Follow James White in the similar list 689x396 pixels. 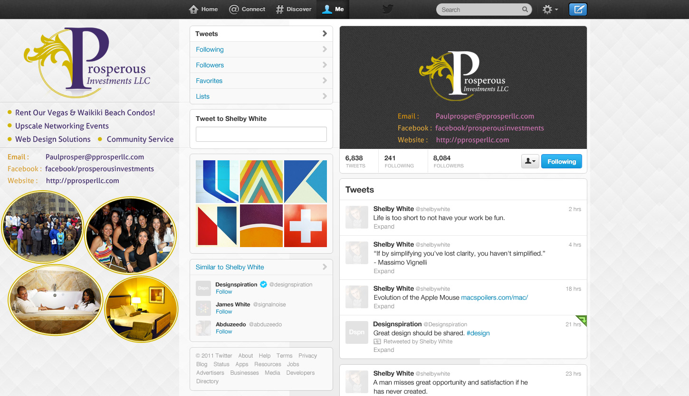click(x=224, y=312)
